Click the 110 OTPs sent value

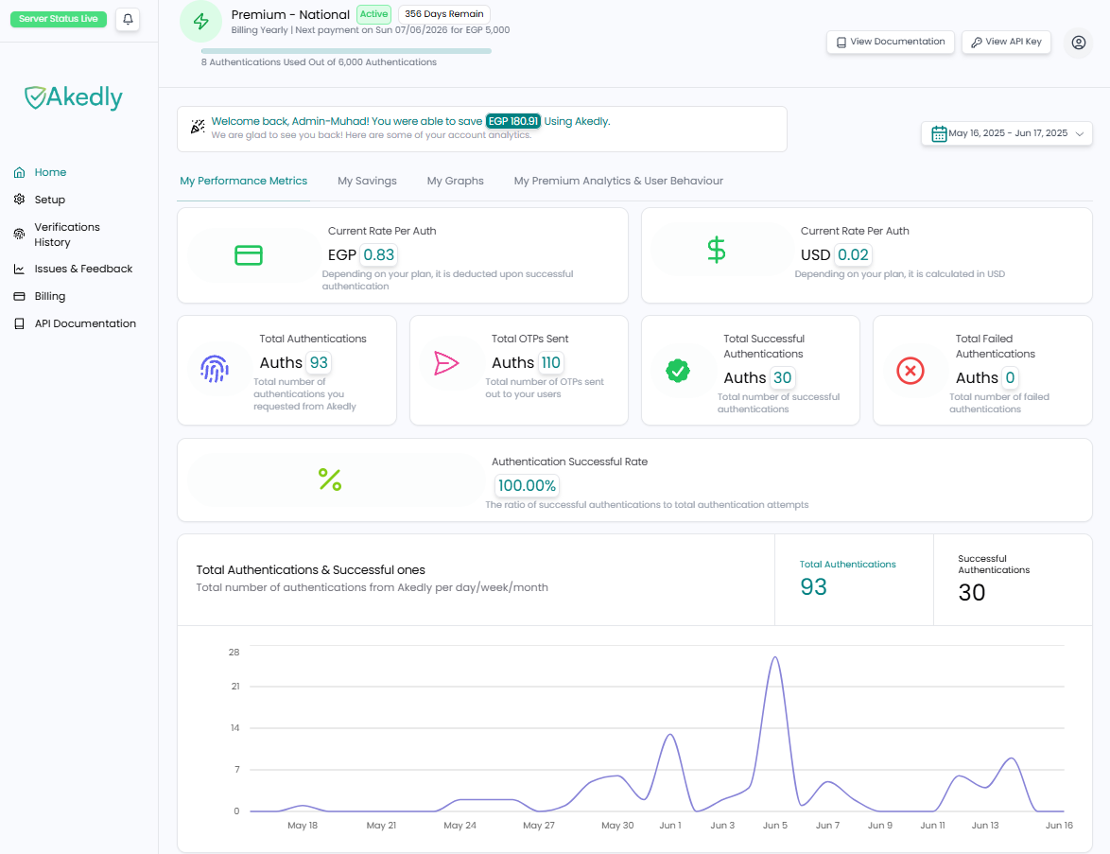pos(551,362)
